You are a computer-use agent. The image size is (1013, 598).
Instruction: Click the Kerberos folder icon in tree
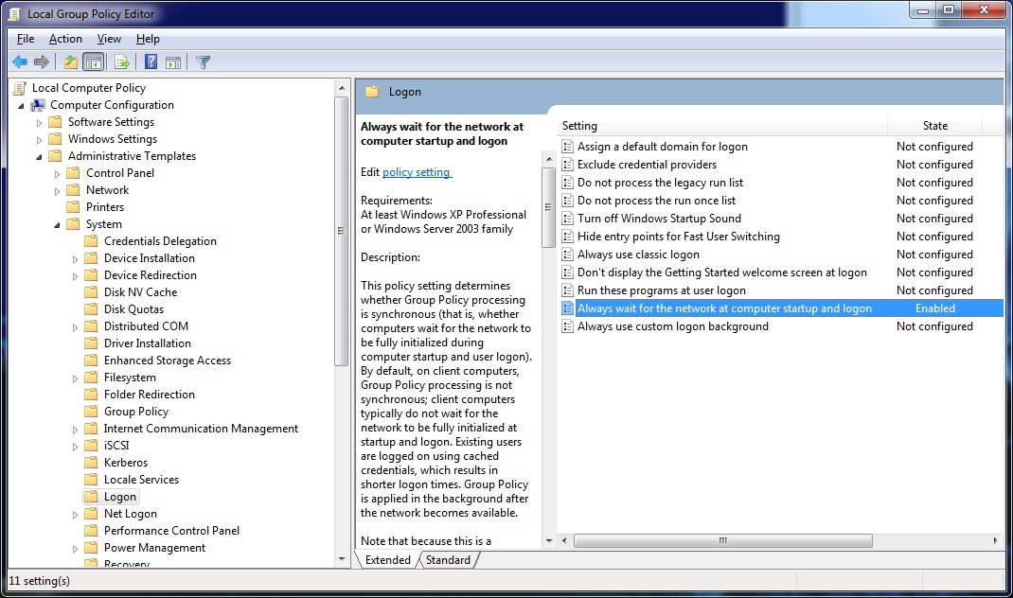[x=92, y=463]
